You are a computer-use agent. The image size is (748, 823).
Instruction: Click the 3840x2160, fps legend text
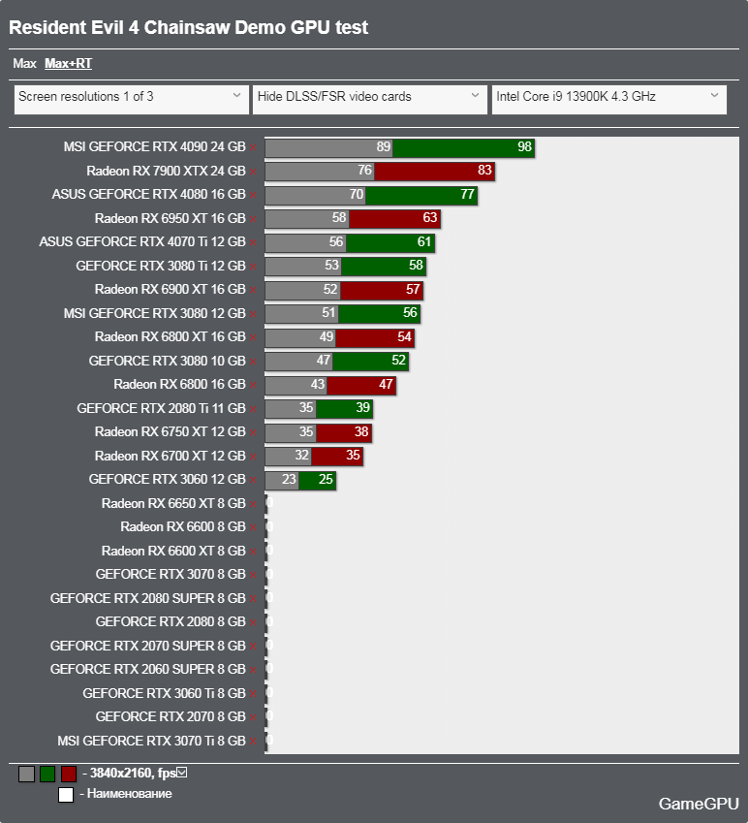point(133,774)
